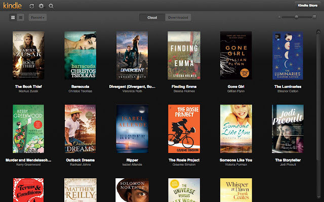Open Gone Girl book cover

(x=236, y=55)
